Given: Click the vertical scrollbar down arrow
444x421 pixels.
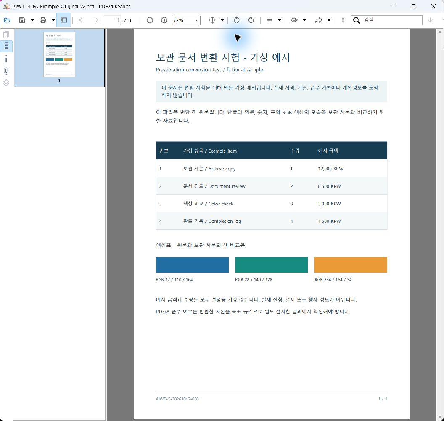Looking at the screenshot, I should [440, 417].
